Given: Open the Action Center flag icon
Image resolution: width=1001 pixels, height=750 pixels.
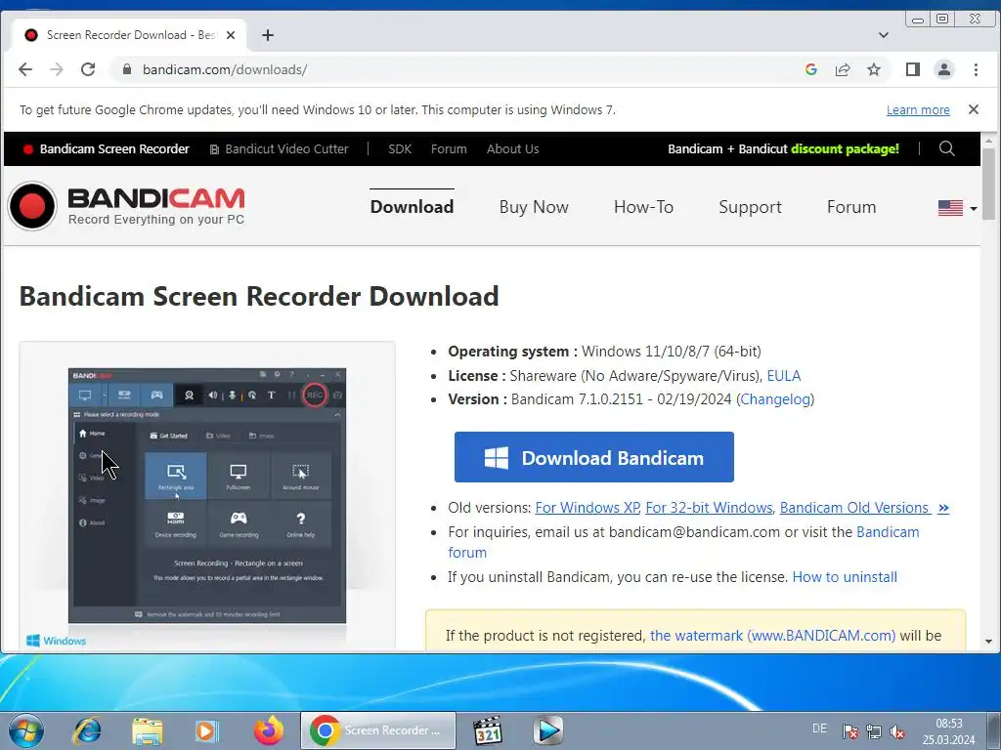Looking at the screenshot, I should click(849, 731).
